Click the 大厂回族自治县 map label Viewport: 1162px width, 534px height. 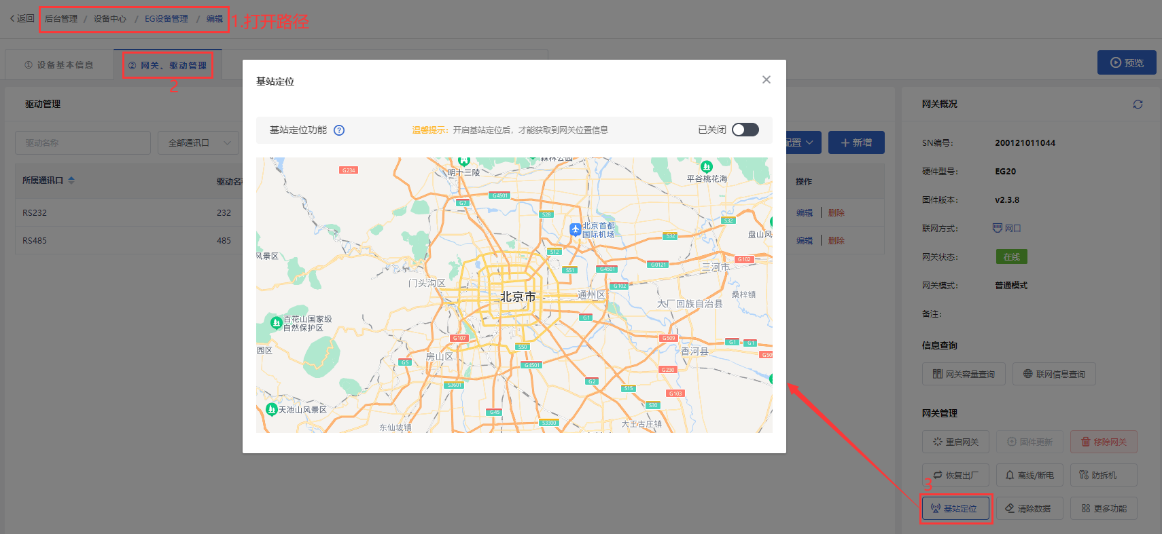point(690,304)
